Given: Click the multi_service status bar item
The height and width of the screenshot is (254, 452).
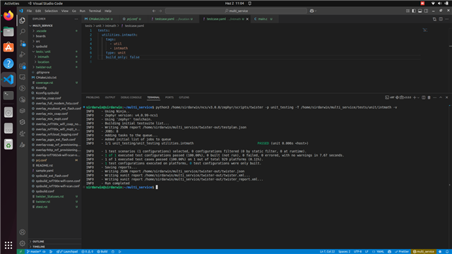Looking at the screenshot, I should (424, 252).
